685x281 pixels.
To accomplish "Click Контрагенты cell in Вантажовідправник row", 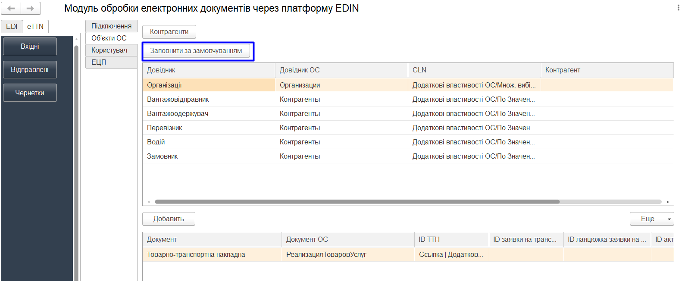I will click(x=342, y=99).
